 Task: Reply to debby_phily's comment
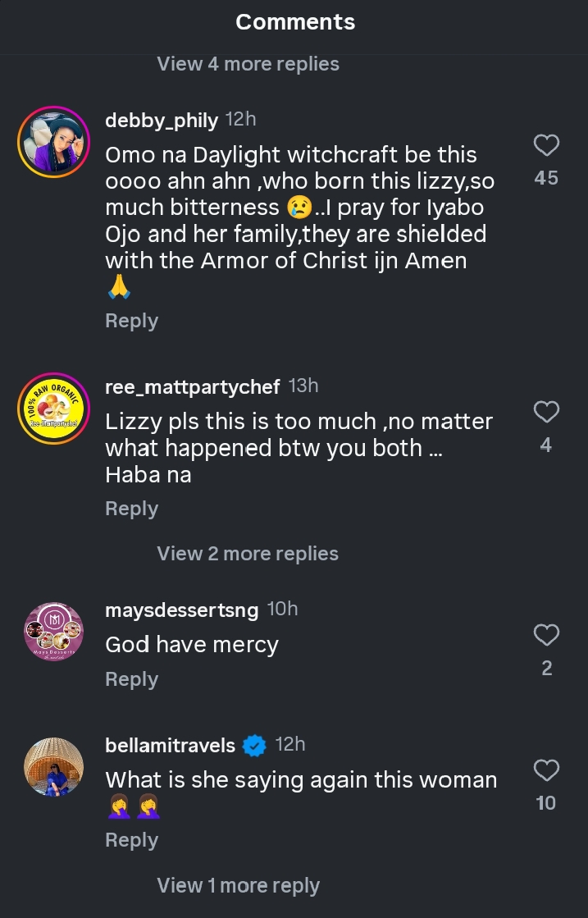point(131,321)
